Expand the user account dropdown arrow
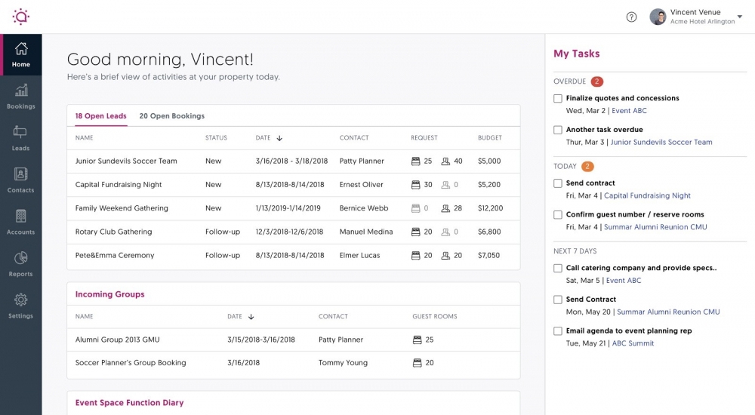The height and width of the screenshot is (415, 755). (x=739, y=17)
